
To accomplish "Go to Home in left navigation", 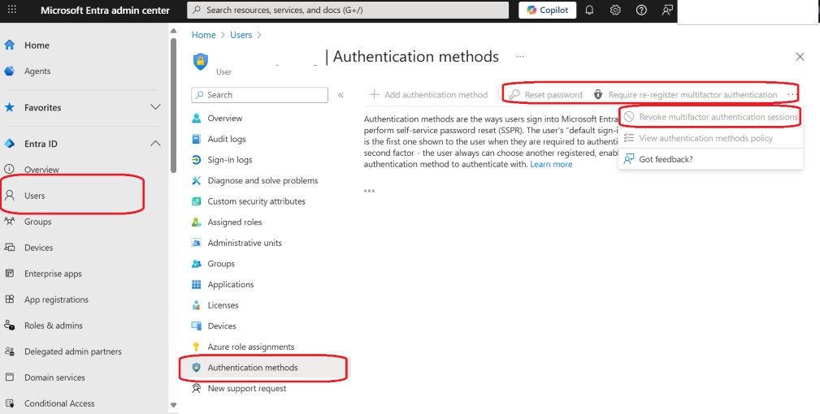I will (x=37, y=45).
